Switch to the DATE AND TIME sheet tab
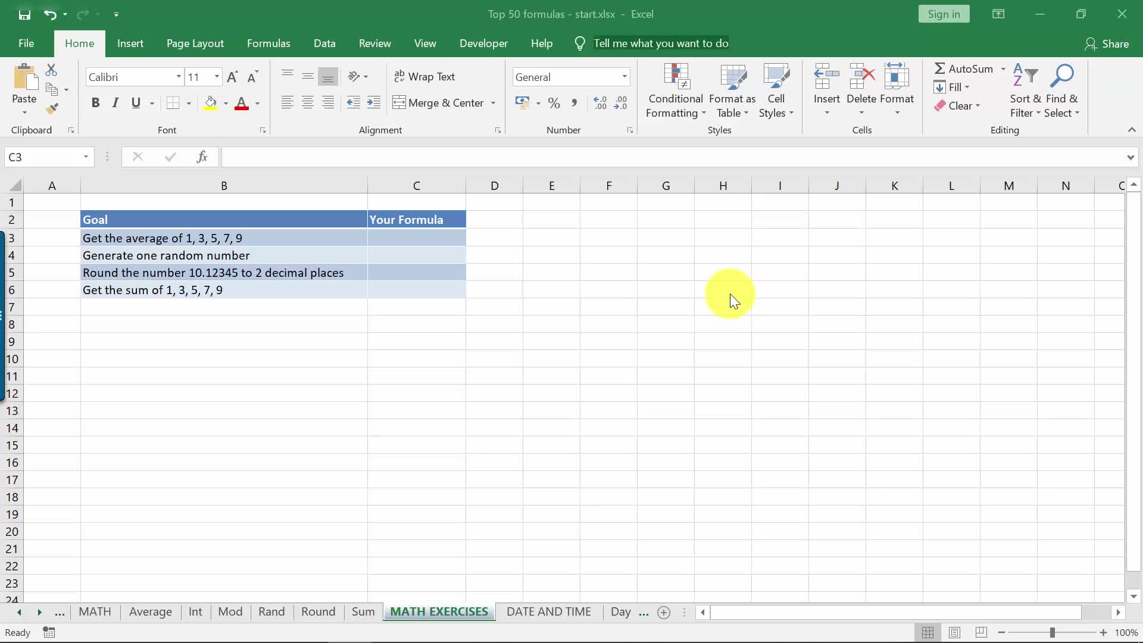The image size is (1143, 643). 548,611
